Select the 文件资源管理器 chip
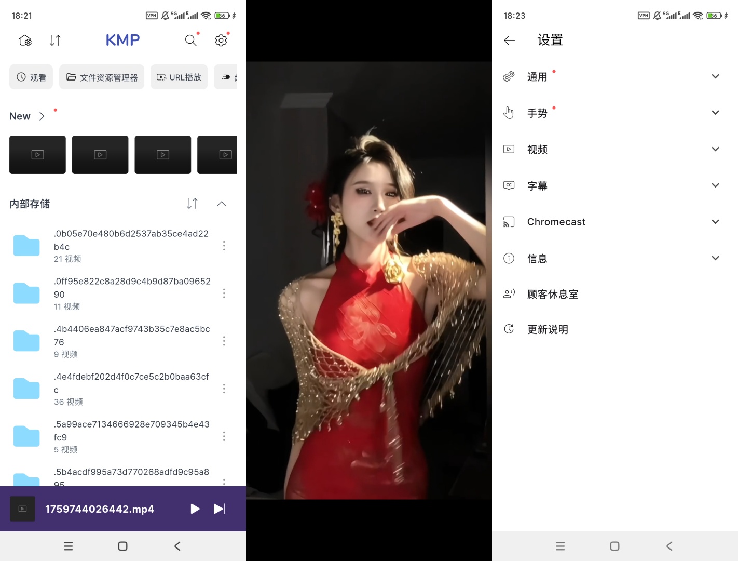 coord(102,77)
